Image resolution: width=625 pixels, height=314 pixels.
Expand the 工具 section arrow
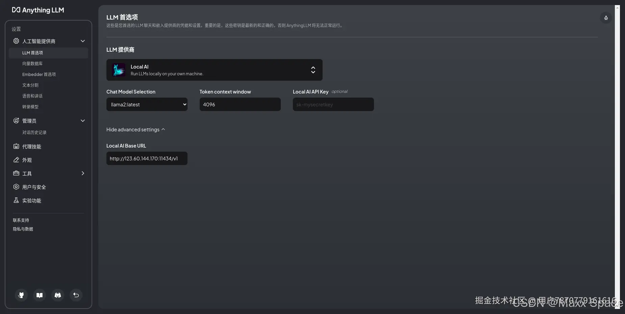click(83, 173)
